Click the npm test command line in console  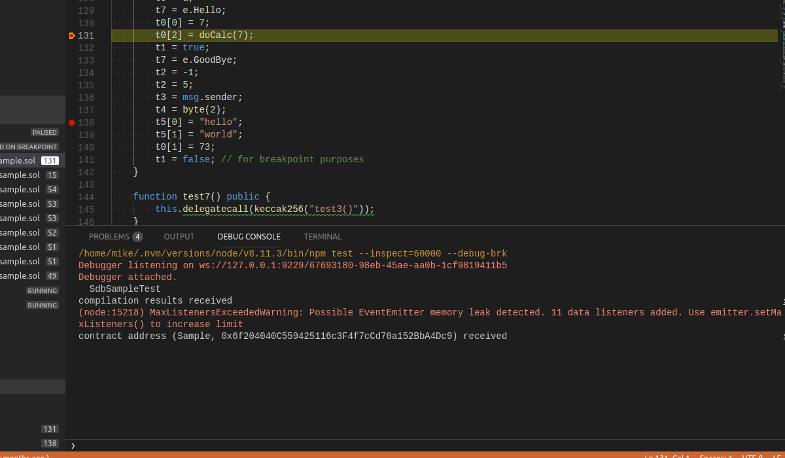click(x=292, y=254)
